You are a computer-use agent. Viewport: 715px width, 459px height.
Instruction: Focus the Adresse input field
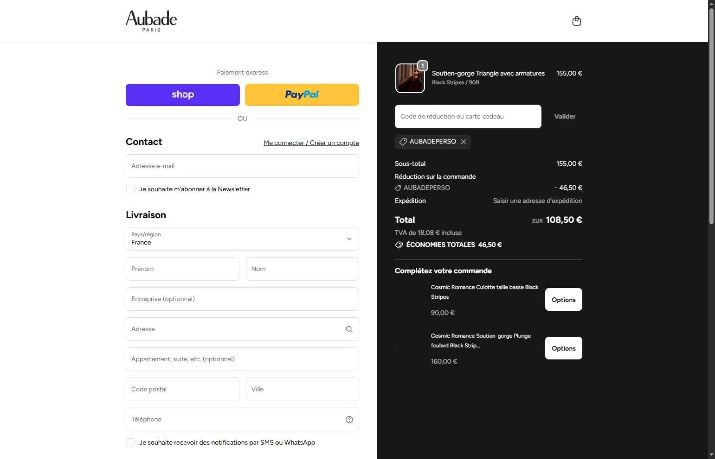(x=242, y=329)
